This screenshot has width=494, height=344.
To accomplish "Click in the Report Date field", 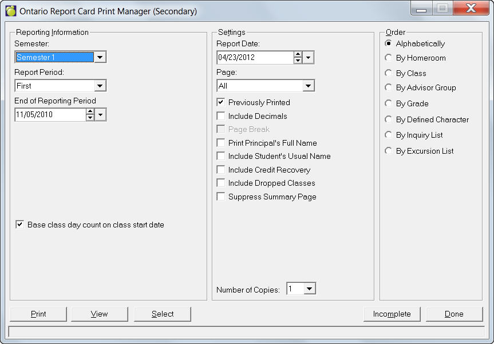I will point(255,57).
